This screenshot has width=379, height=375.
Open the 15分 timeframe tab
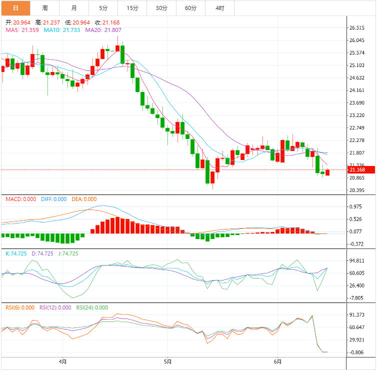coord(132,8)
